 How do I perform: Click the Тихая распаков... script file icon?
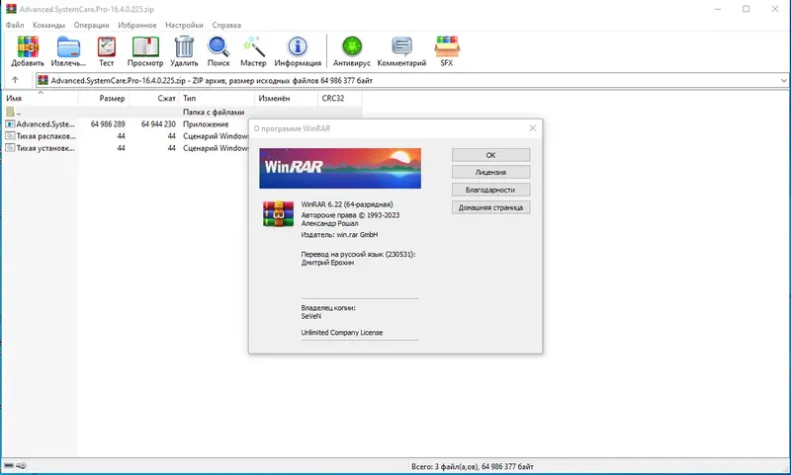pyautogui.click(x=10, y=136)
